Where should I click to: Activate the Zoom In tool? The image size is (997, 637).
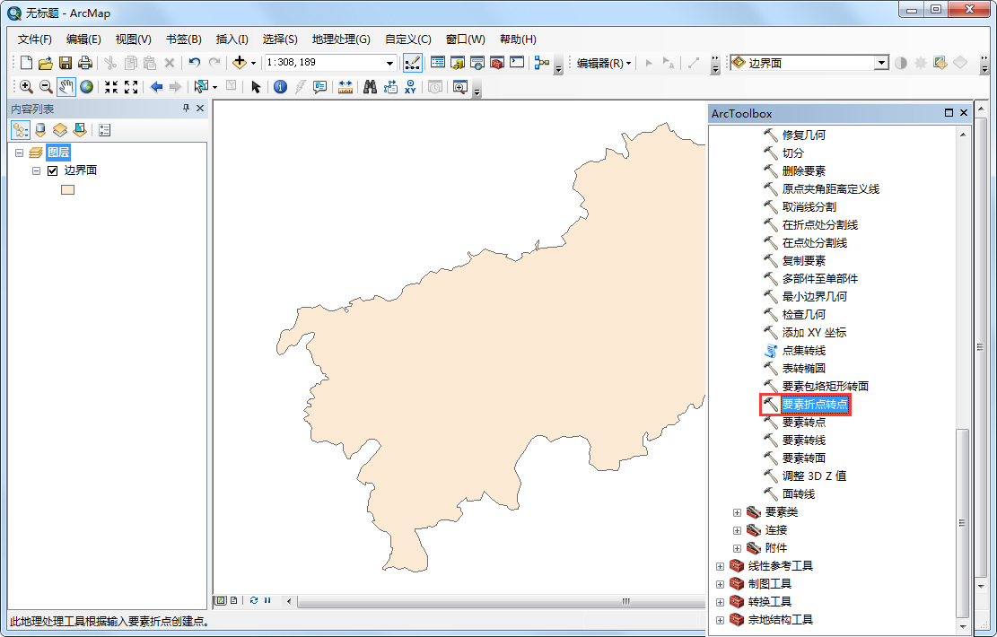click(x=24, y=87)
